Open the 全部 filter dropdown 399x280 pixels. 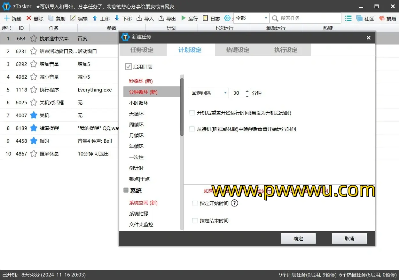[251, 18]
